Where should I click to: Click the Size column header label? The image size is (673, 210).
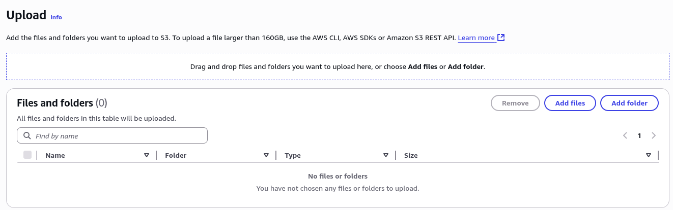411,155
